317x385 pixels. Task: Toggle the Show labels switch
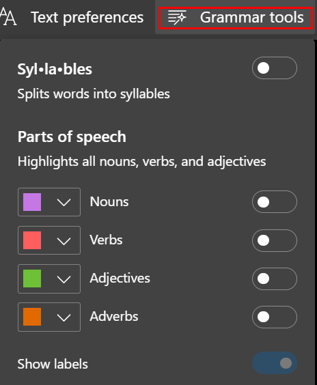pos(274,363)
